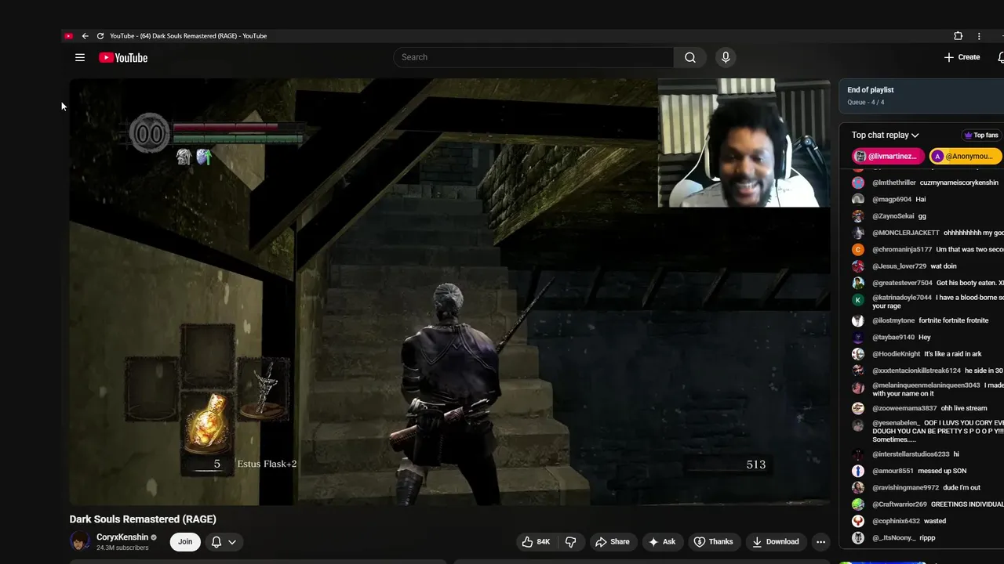Select the @livmartinez pinned chat chip

tap(886, 156)
